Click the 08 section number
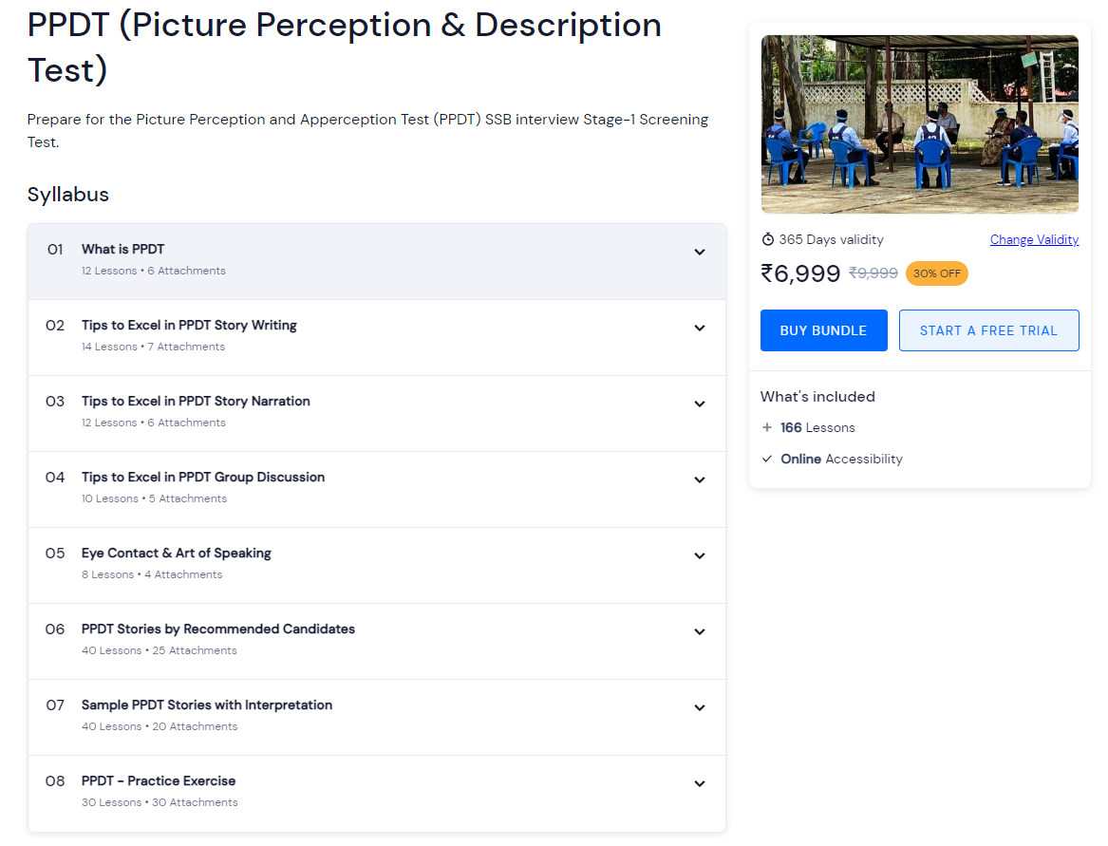Image resolution: width=1108 pixels, height=846 pixels. click(x=55, y=781)
